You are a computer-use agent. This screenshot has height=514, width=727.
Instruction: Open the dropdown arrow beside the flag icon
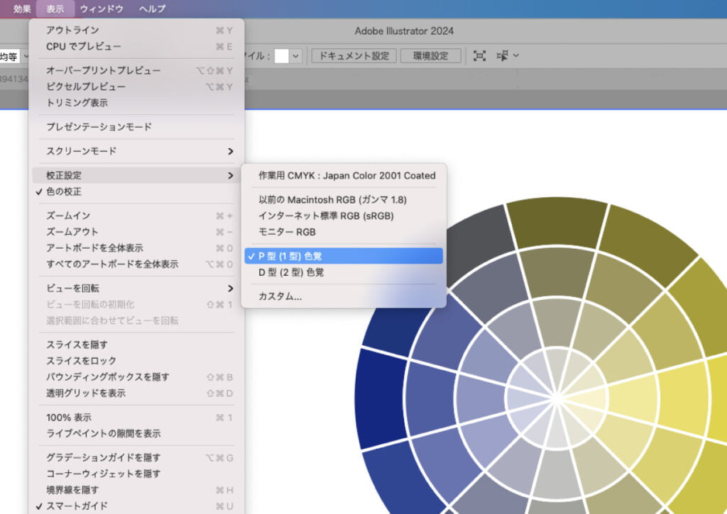pos(516,55)
